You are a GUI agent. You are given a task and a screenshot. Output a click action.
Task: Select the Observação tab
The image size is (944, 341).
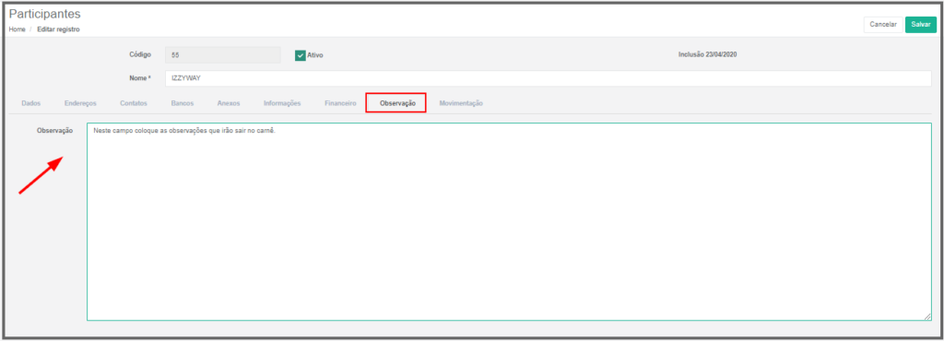click(397, 103)
